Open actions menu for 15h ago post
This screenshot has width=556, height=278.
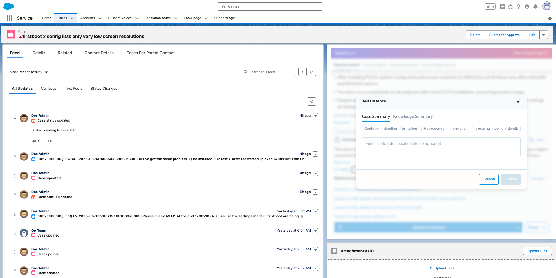[315, 192]
